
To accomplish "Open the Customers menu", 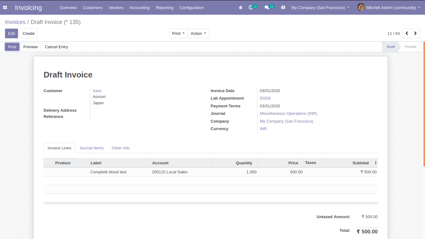I will [92, 7].
